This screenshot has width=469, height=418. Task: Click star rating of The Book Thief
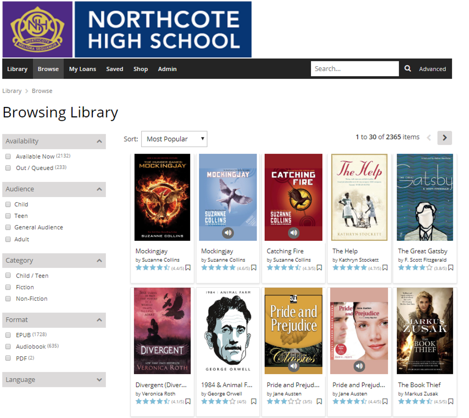pyautogui.click(x=415, y=402)
